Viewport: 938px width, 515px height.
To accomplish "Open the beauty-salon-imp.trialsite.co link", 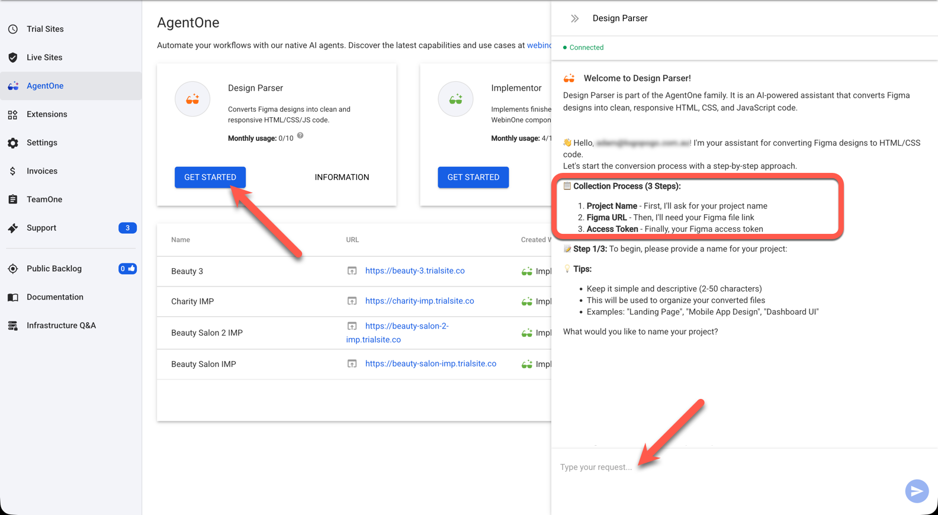I will [431, 363].
